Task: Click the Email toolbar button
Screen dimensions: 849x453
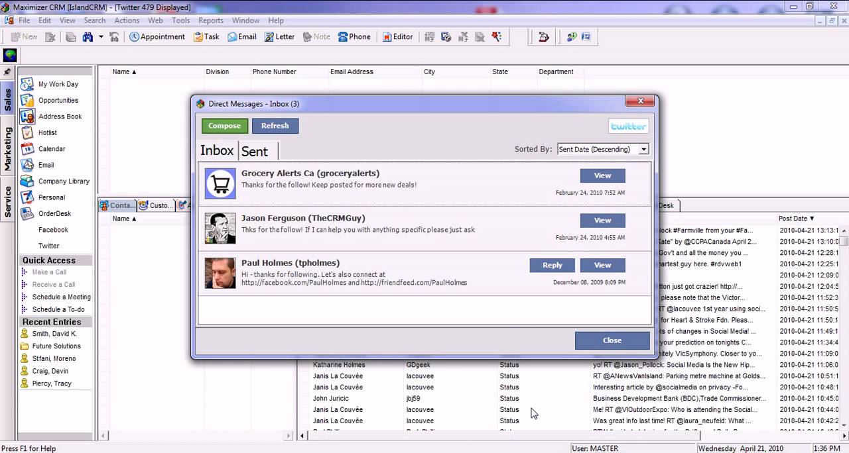Action: [242, 37]
